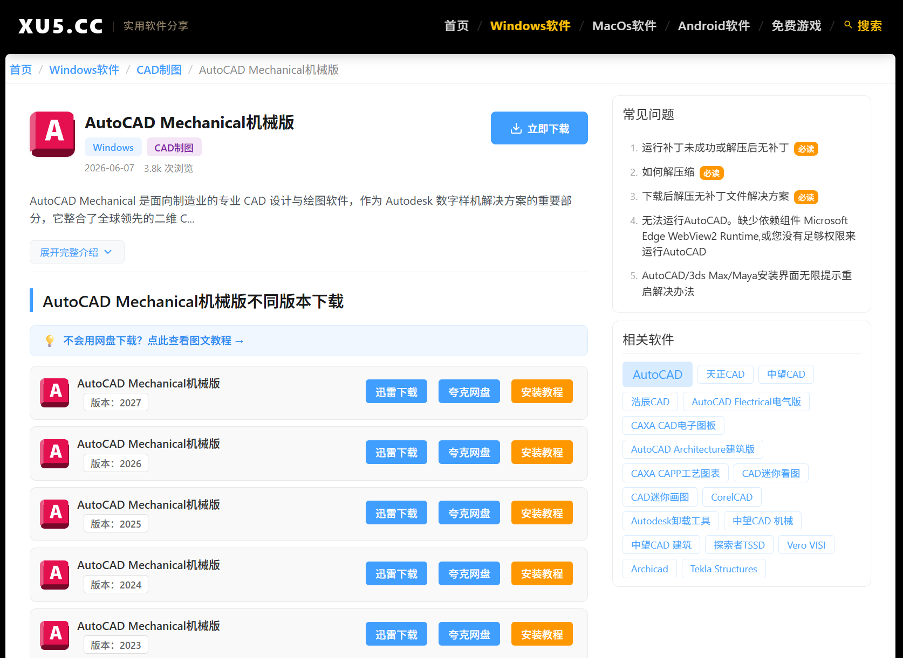The image size is (903, 658).
Task: Open related software 中望CAD tag
Action: click(786, 375)
